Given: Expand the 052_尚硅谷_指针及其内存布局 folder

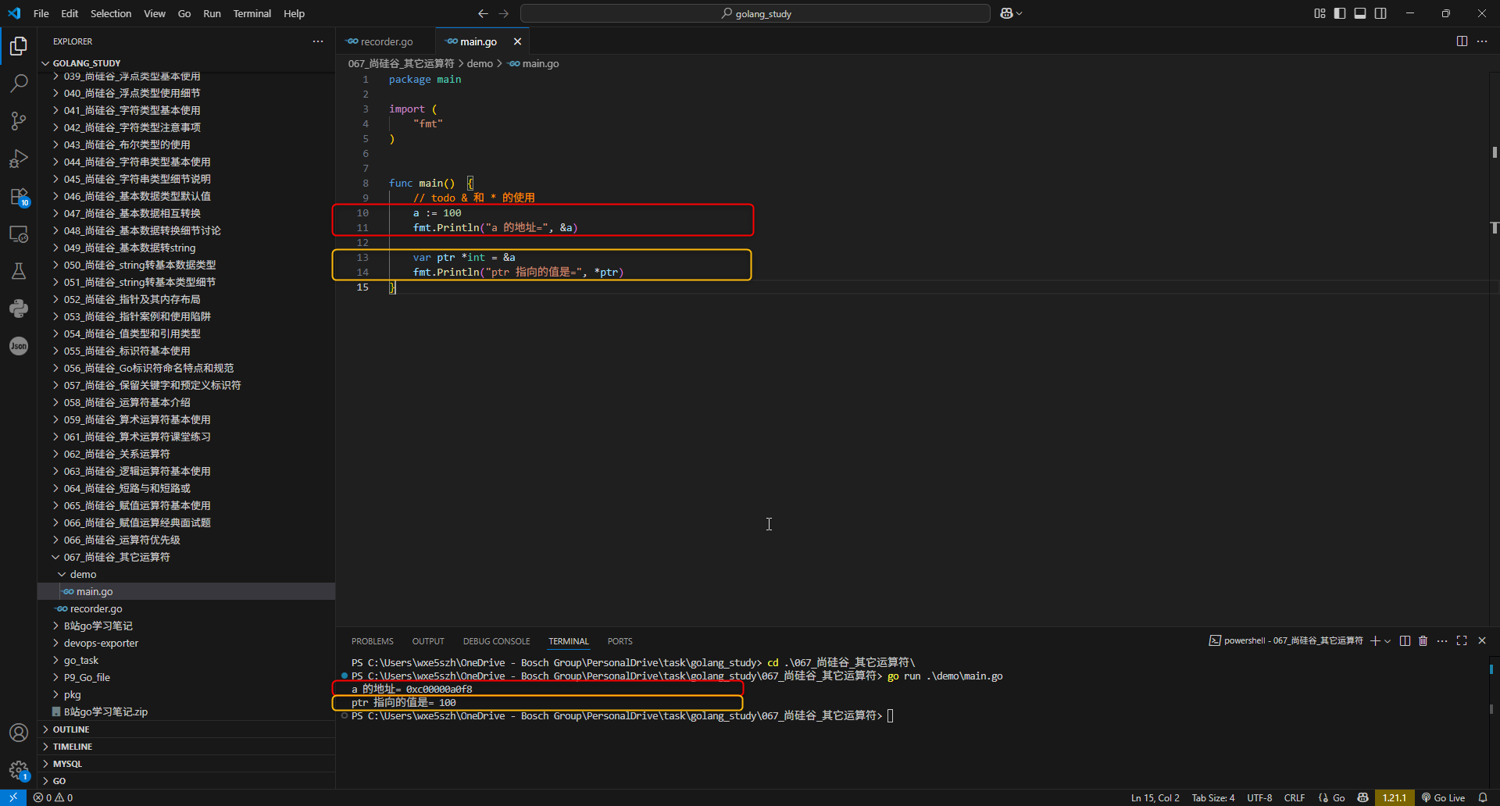Looking at the screenshot, I should (x=186, y=299).
